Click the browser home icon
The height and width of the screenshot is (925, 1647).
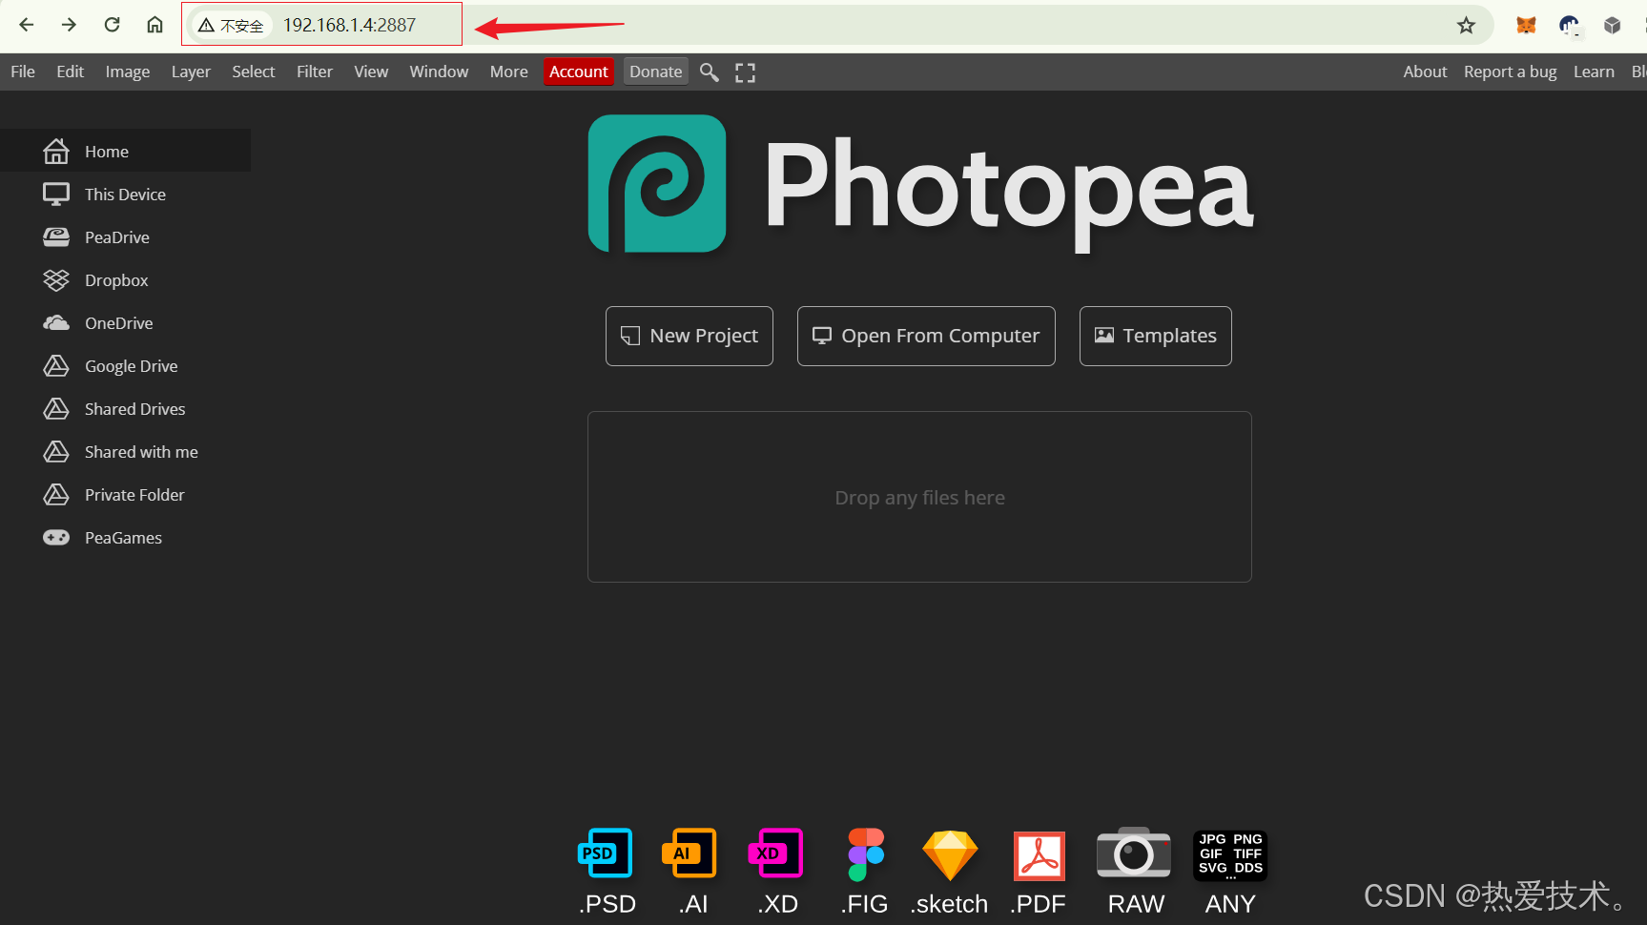tap(154, 25)
